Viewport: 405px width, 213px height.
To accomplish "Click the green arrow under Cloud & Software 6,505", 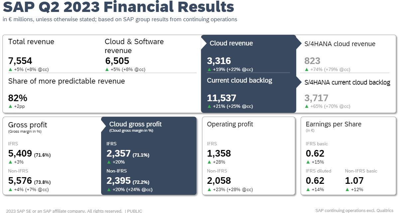I will point(107,69).
